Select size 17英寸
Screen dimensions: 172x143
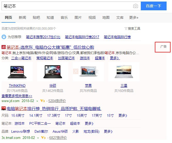click(x=97, y=115)
